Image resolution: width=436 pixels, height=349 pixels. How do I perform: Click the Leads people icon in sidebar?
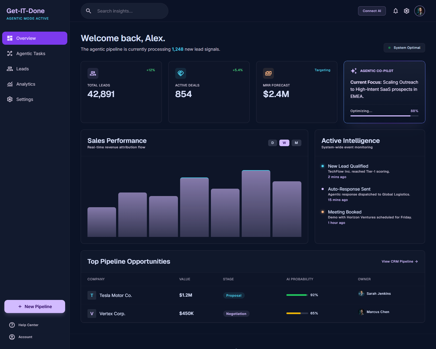[x=10, y=69]
